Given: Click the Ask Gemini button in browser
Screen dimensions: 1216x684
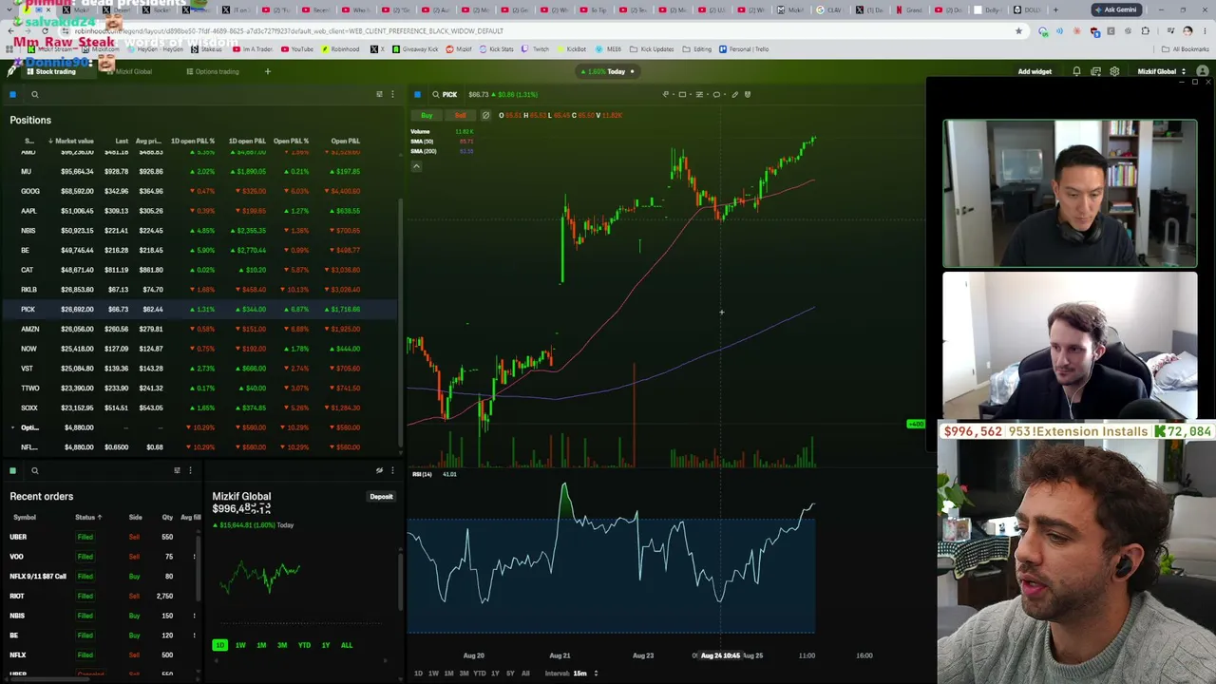Looking at the screenshot, I should coord(1116,9).
